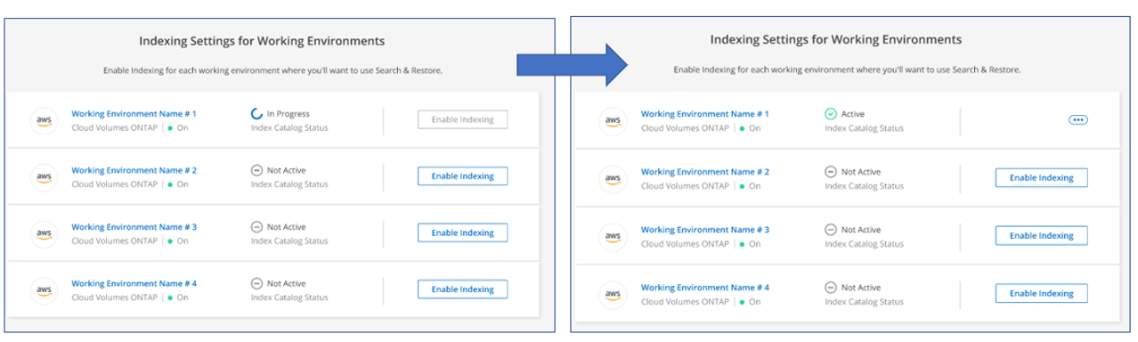The height and width of the screenshot is (342, 1138).
Task: Click 'Index Catalog Status' label for Environment #1, right panel
Action: pyautogui.click(x=864, y=128)
